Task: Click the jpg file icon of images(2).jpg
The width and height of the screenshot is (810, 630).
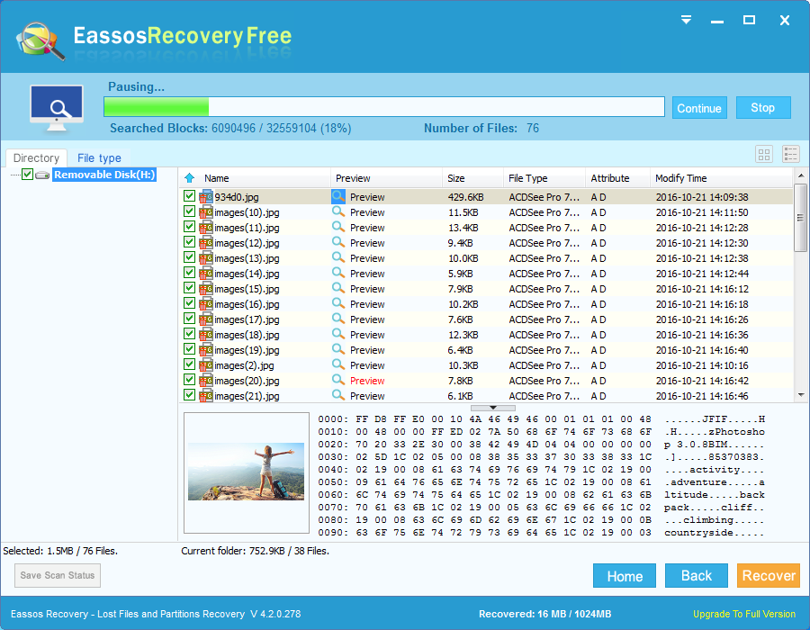Action: click(x=206, y=365)
